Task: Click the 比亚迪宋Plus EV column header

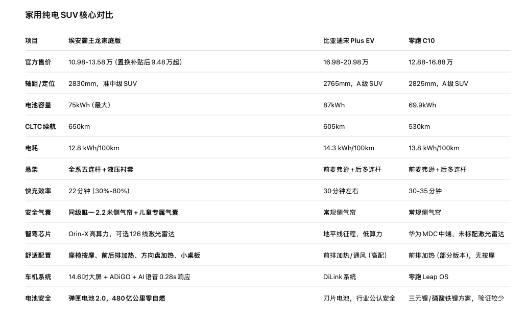Action: pyautogui.click(x=349, y=41)
